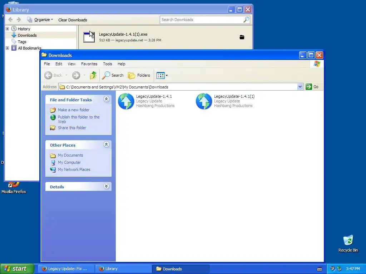This screenshot has width=366, height=274.
Task: Open the Tools menu
Action: 107,64
